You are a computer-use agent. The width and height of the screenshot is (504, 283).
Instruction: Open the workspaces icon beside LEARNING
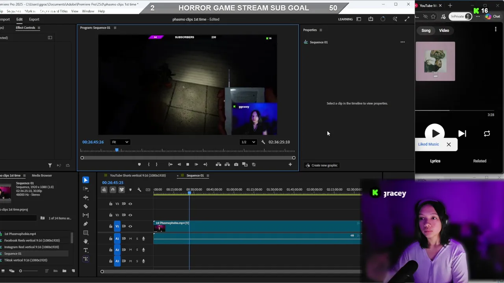358,19
